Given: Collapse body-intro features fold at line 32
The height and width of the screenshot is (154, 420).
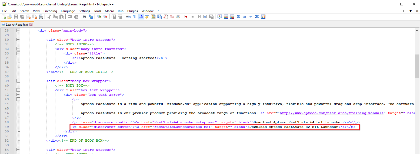Looking at the screenshot, I should pyautogui.click(x=18, y=49).
